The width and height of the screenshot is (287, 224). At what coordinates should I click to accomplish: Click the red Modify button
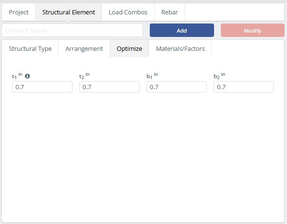click(252, 30)
